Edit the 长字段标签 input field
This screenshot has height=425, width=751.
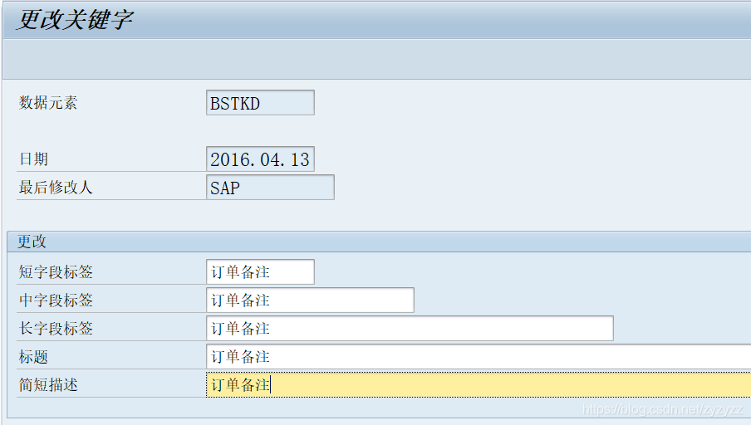click(x=410, y=329)
